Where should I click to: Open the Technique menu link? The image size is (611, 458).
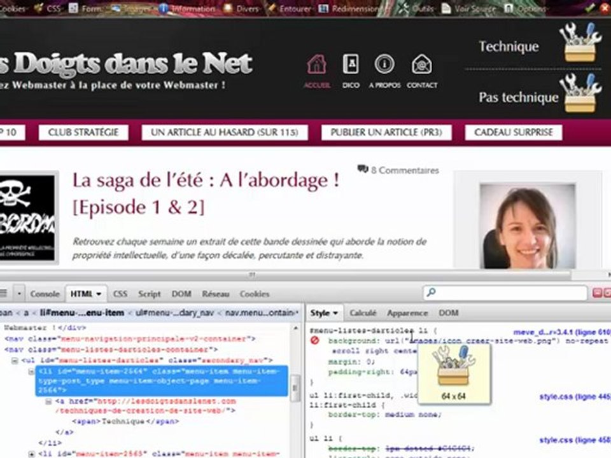[x=509, y=46]
